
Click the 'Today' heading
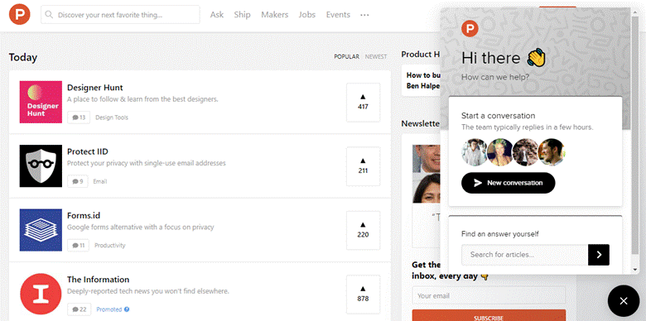point(23,57)
